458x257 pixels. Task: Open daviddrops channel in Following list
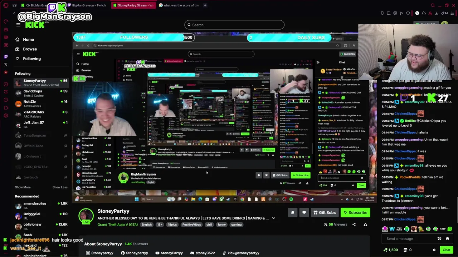(x=41, y=93)
